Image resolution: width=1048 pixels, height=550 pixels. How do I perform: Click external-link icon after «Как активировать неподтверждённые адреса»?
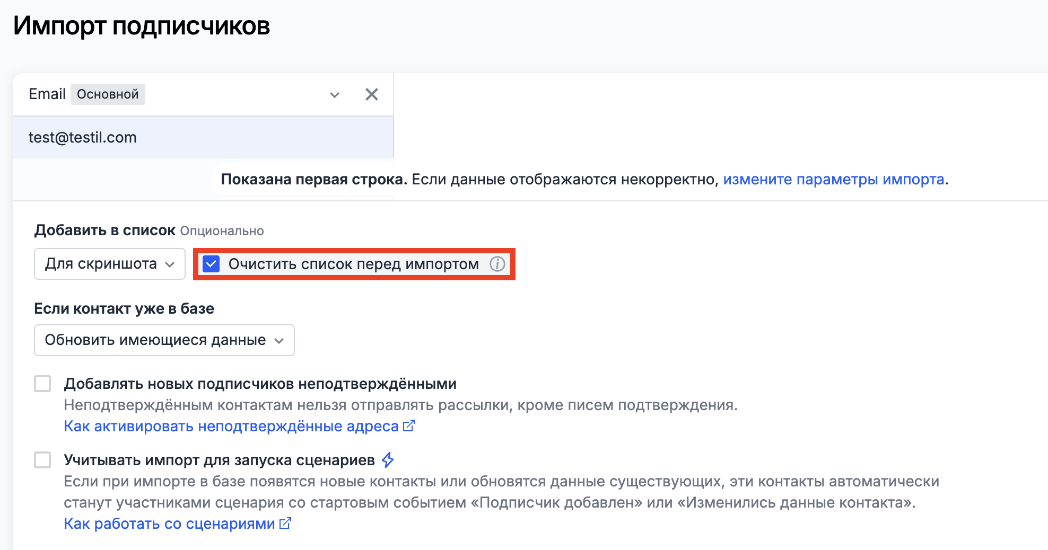408,426
